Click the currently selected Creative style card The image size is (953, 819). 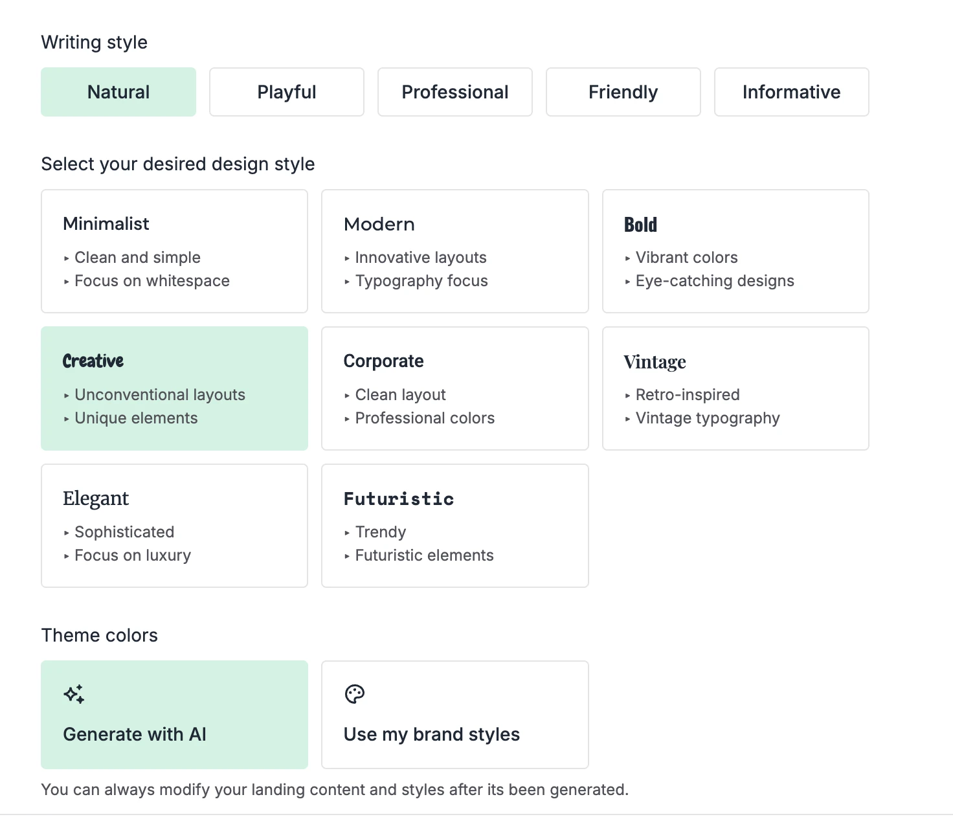174,388
